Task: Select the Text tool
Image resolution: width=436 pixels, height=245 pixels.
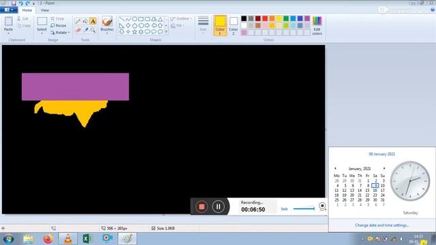Action: pyautogui.click(x=93, y=21)
